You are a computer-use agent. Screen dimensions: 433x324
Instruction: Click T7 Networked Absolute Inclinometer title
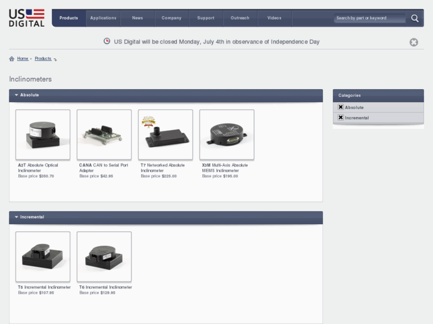click(163, 168)
